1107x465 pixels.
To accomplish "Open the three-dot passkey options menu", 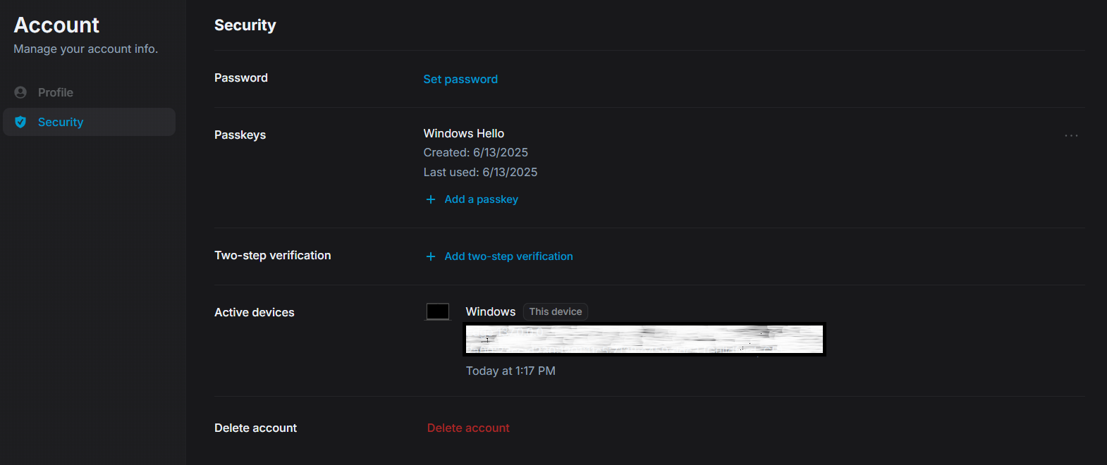I will [x=1071, y=135].
